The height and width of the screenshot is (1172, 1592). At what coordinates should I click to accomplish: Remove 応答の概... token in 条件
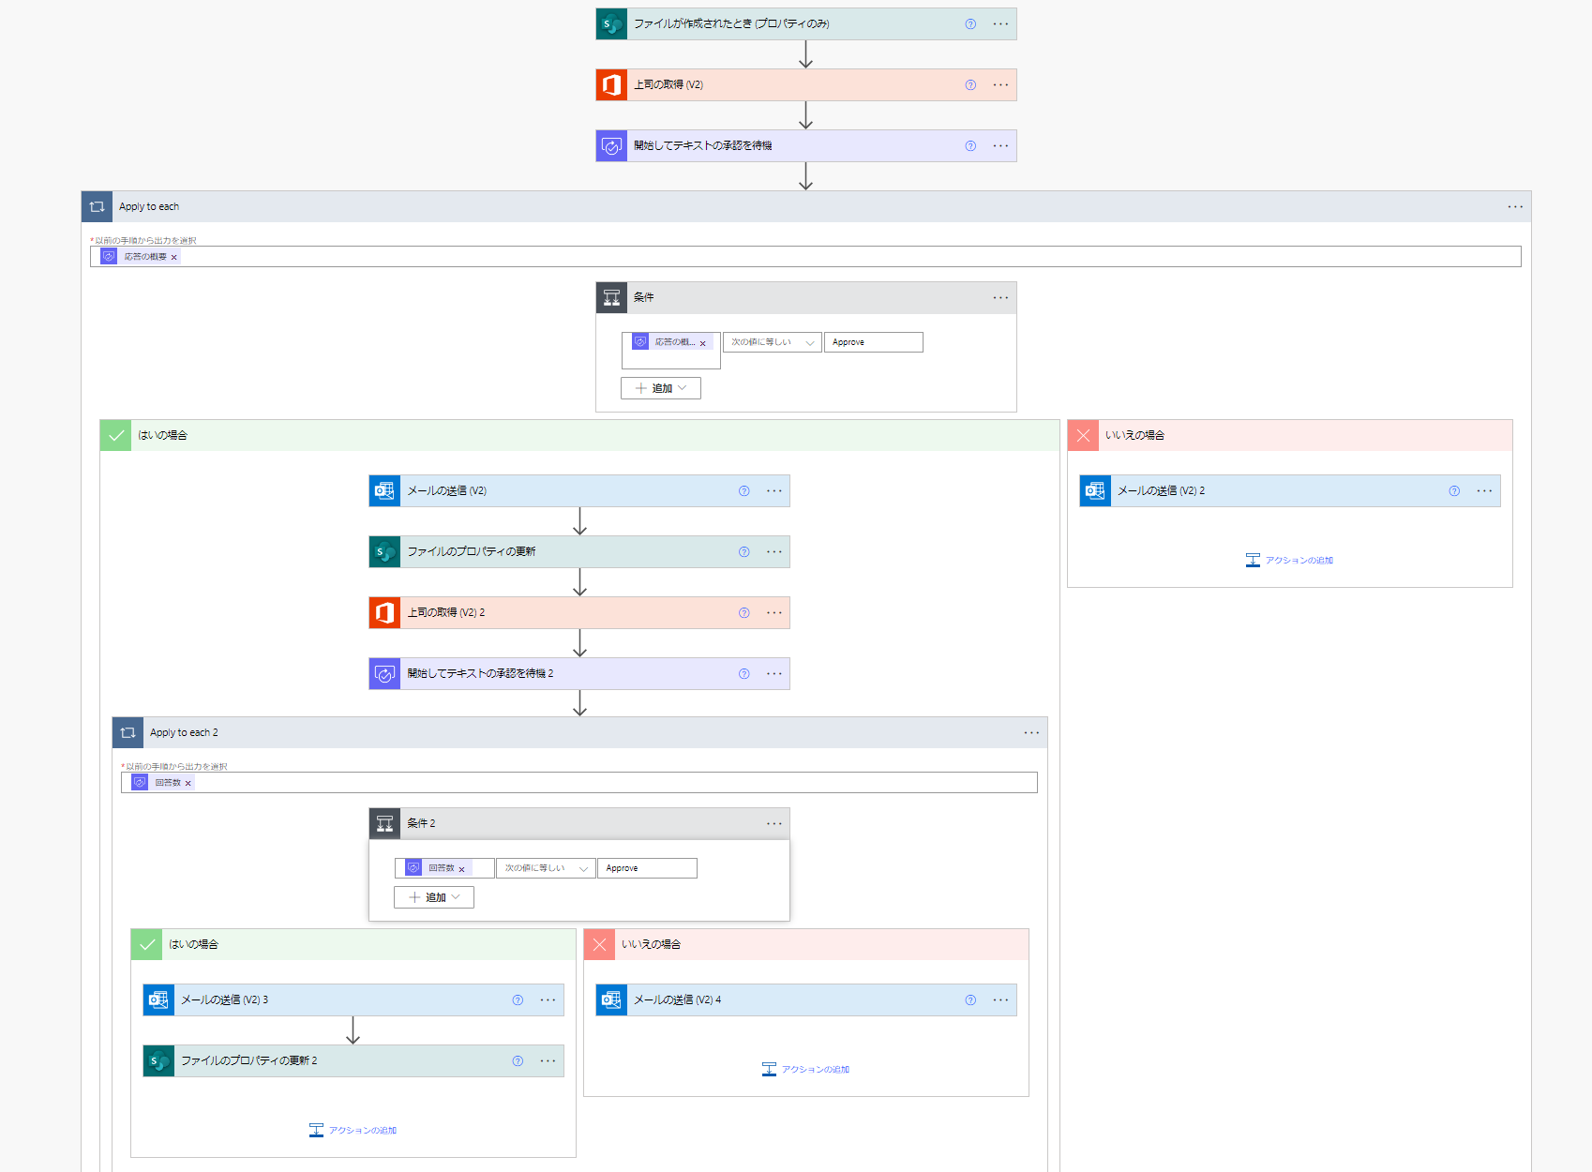pos(702,344)
